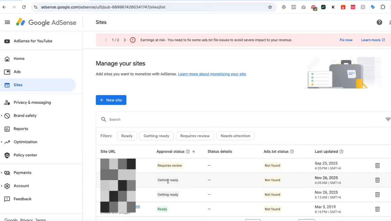Click into the sites Search field
The width and height of the screenshot is (391, 221).
(239, 120)
